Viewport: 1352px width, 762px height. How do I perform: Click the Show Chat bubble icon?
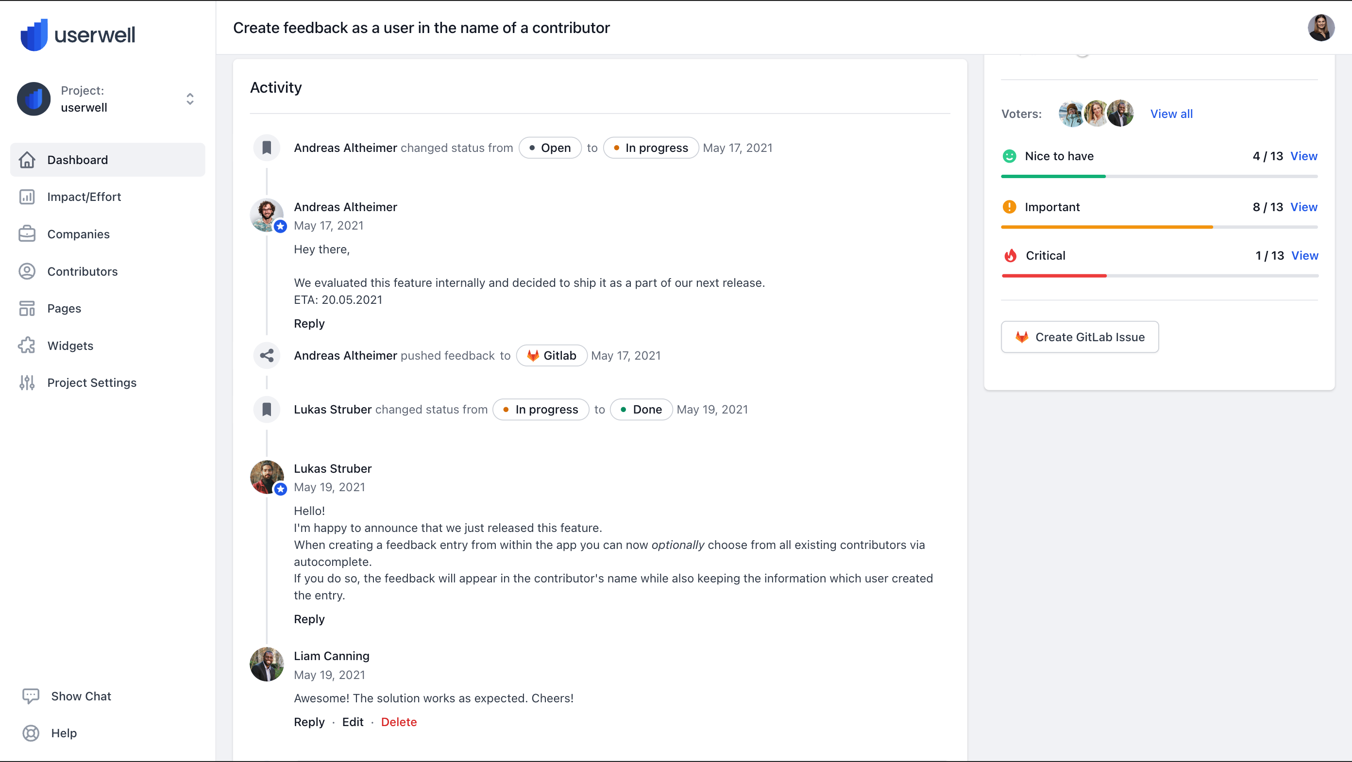click(31, 696)
